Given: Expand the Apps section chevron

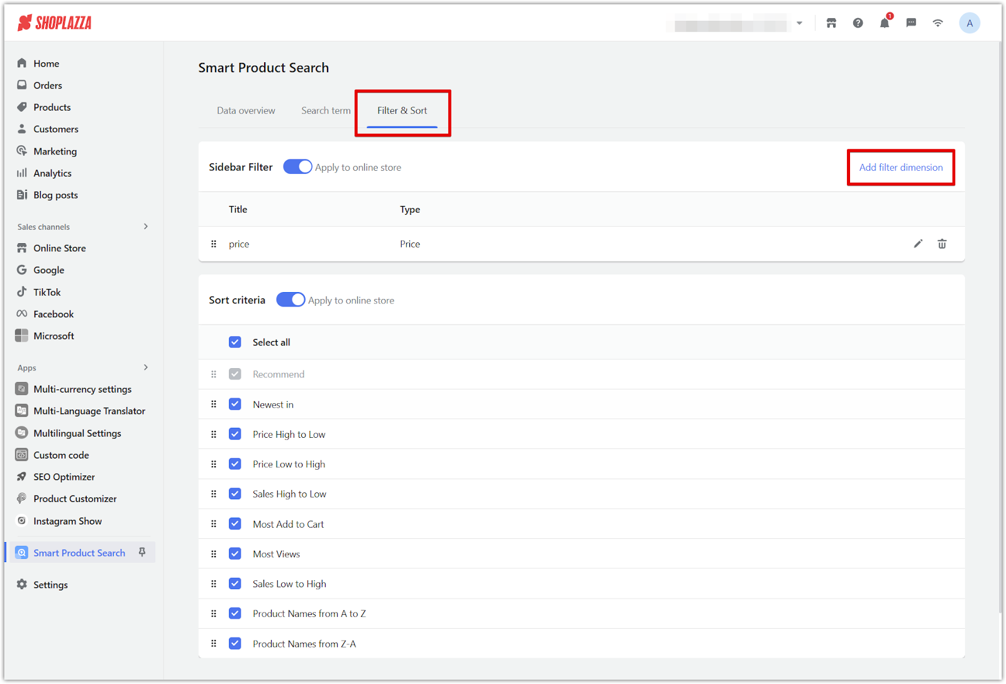Looking at the screenshot, I should pos(146,367).
